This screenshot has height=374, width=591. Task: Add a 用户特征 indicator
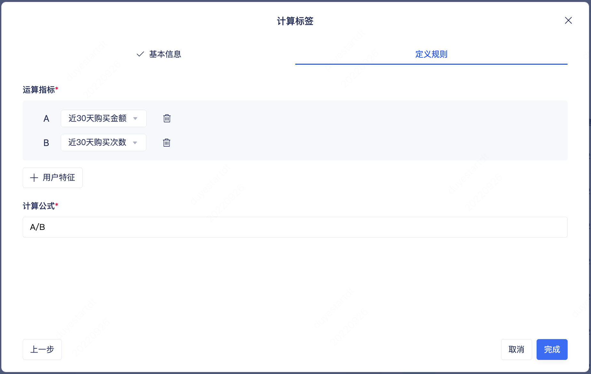pyautogui.click(x=53, y=178)
